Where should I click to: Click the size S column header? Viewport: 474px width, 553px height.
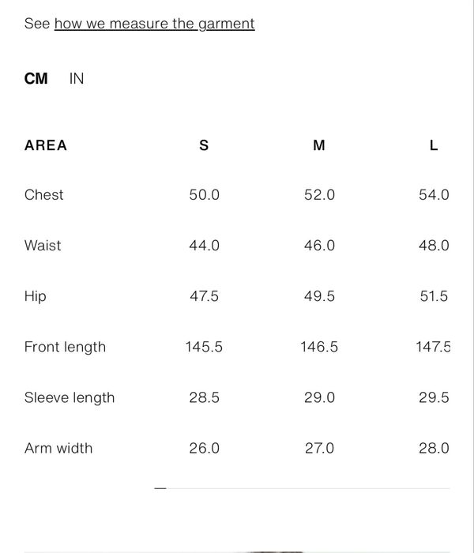pyautogui.click(x=204, y=145)
